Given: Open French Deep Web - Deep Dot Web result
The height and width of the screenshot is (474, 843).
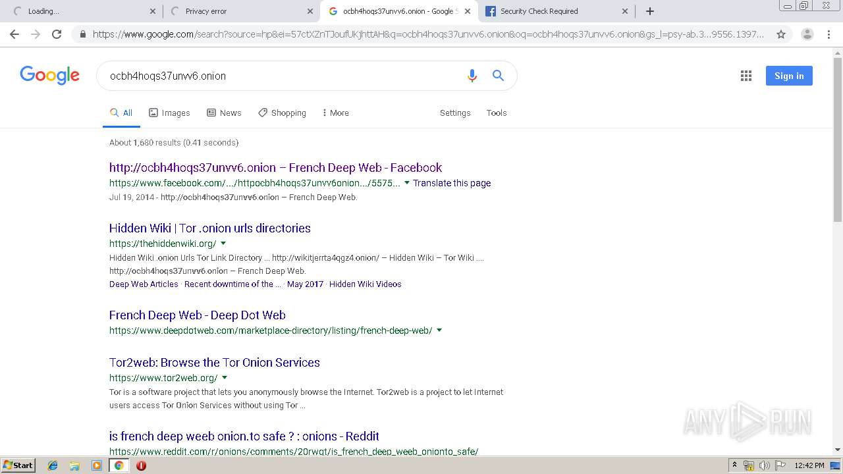Looking at the screenshot, I should [198, 315].
